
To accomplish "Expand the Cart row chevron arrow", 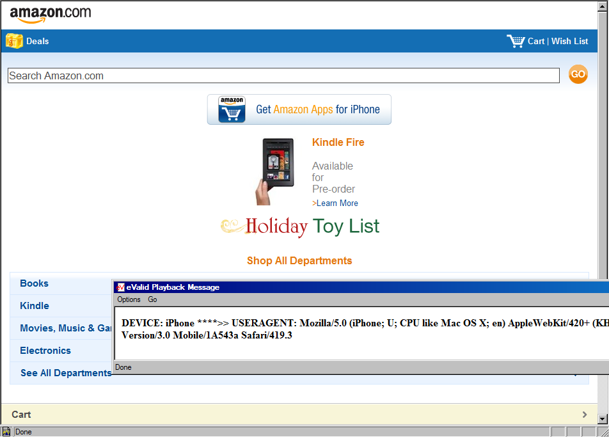I will coord(585,415).
